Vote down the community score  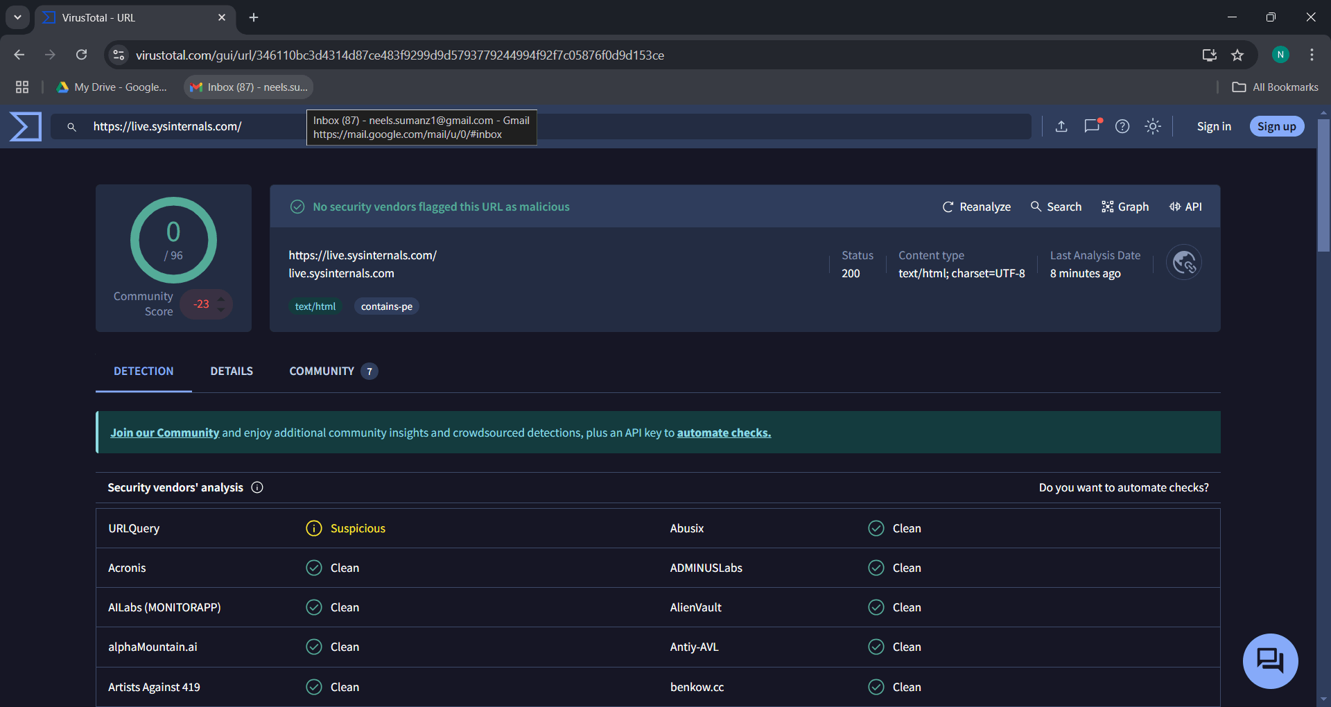tap(220, 309)
